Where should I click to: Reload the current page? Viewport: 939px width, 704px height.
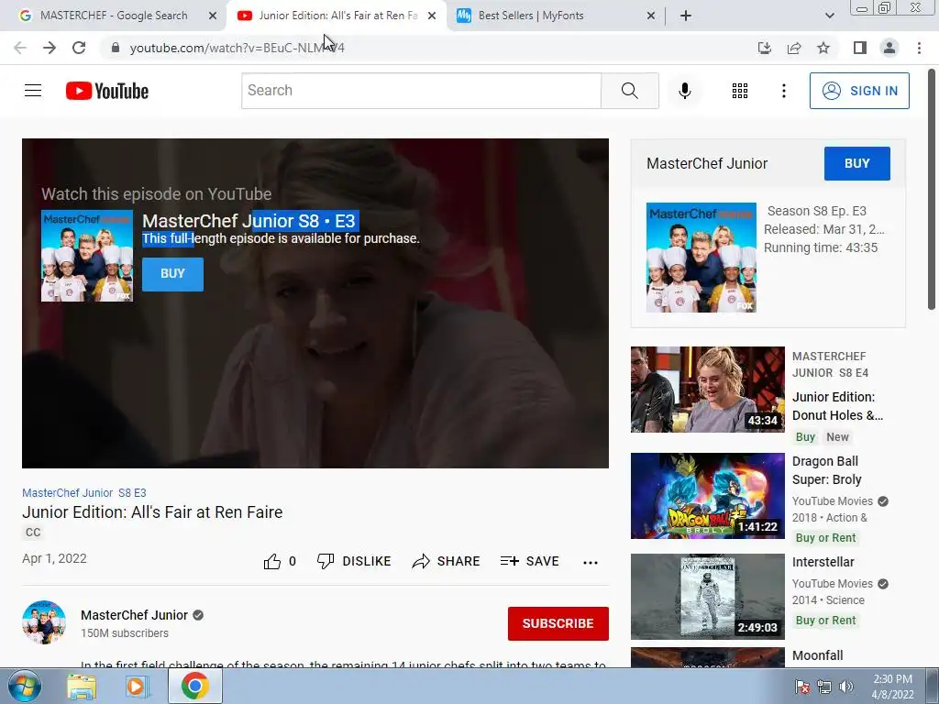click(x=79, y=48)
